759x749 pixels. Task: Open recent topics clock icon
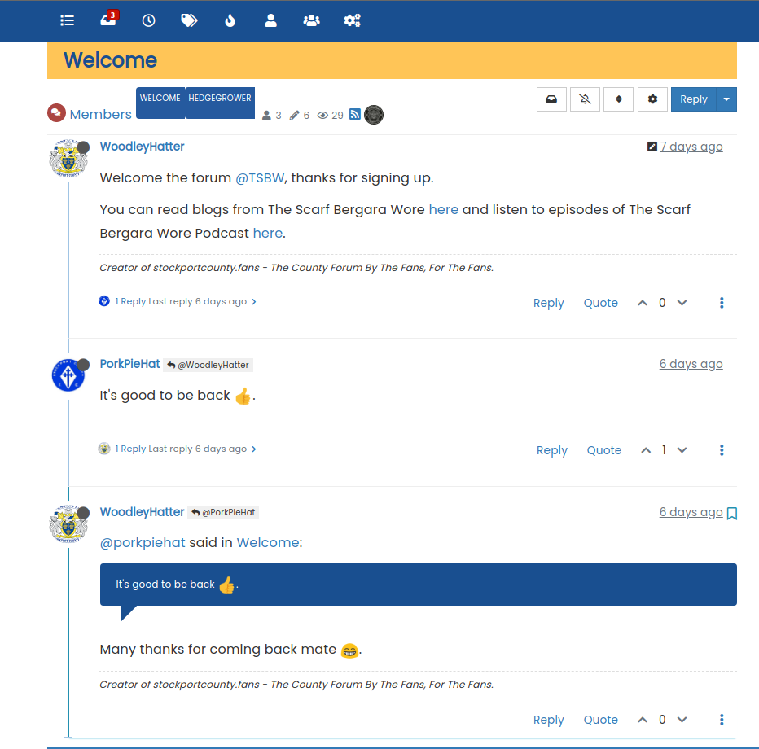tap(148, 20)
